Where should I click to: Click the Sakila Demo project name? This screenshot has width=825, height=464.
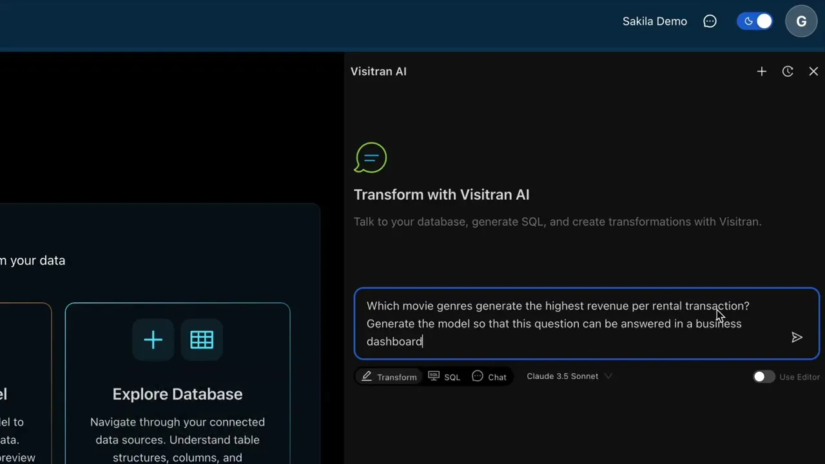(x=655, y=21)
